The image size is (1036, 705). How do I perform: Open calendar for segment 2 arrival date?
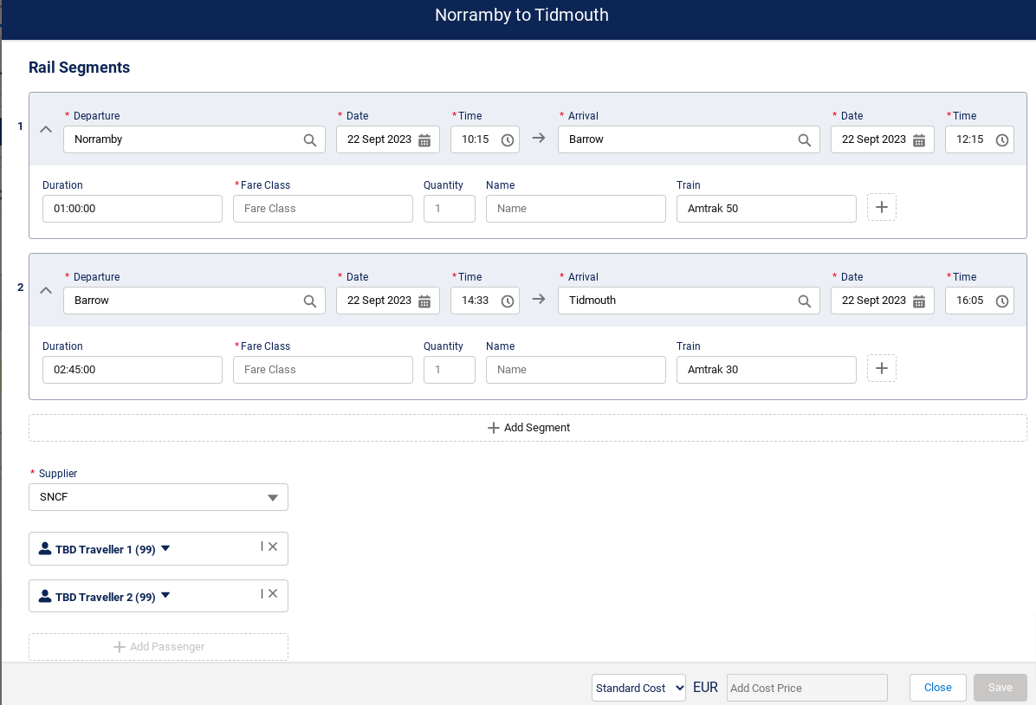pos(919,301)
